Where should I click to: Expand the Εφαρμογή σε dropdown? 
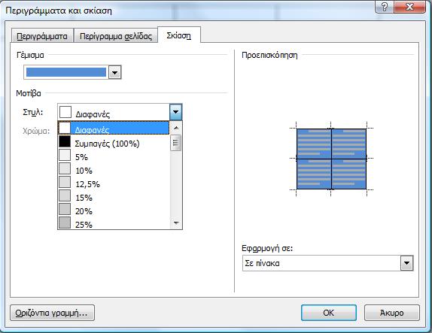pos(406,263)
